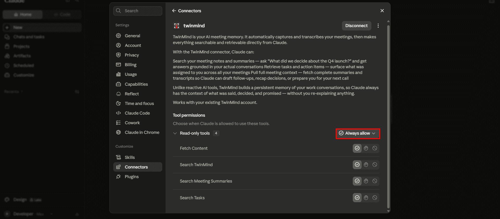Click the Capabilities briefcase icon
The width and height of the screenshot is (500, 219).
tap(118, 84)
